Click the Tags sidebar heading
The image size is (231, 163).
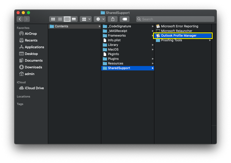click(20, 104)
